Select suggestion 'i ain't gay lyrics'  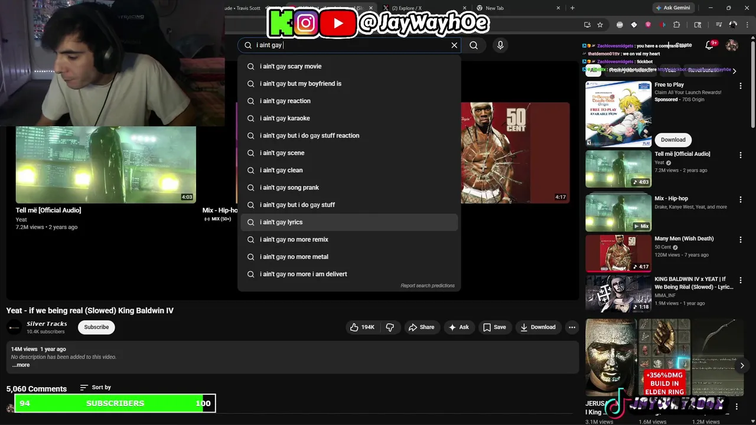tap(349, 222)
